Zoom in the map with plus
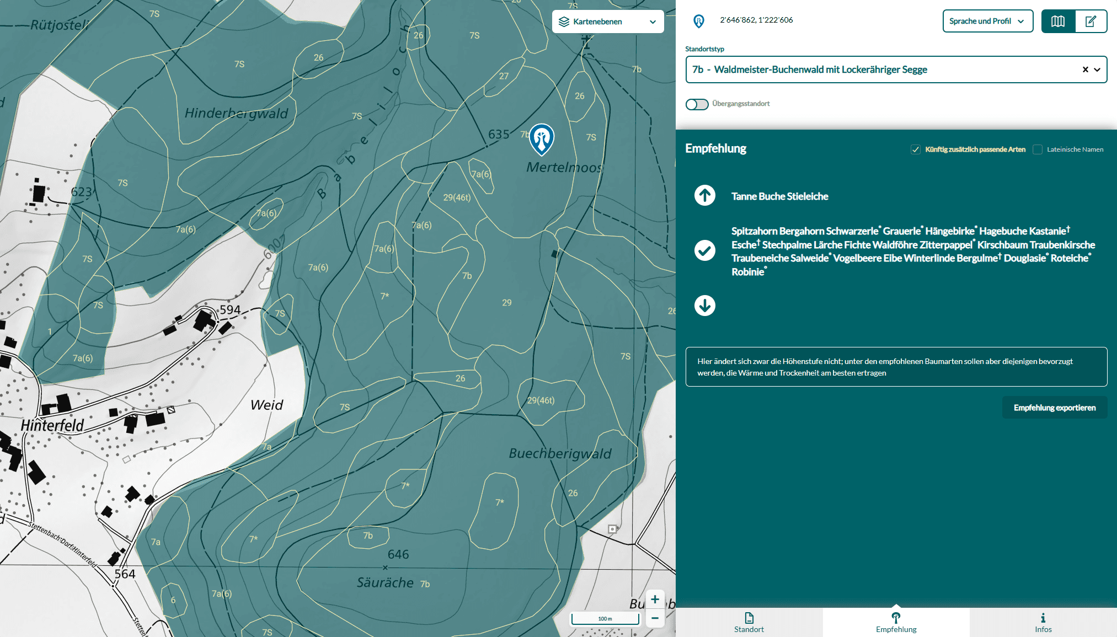1117x637 pixels. tap(654, 599)
